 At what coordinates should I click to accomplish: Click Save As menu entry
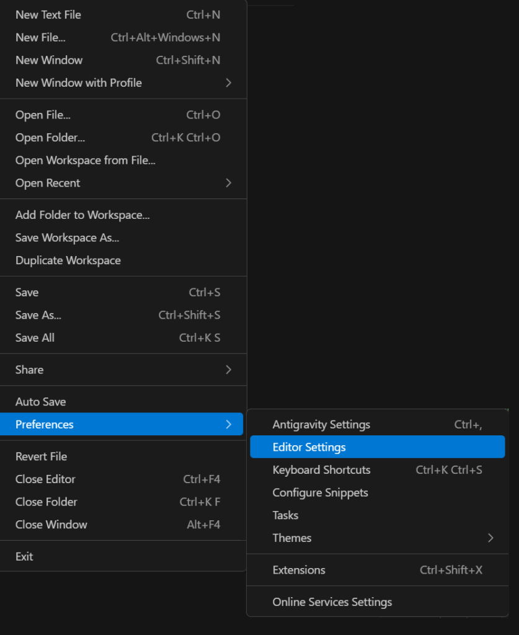click(38, 316)
